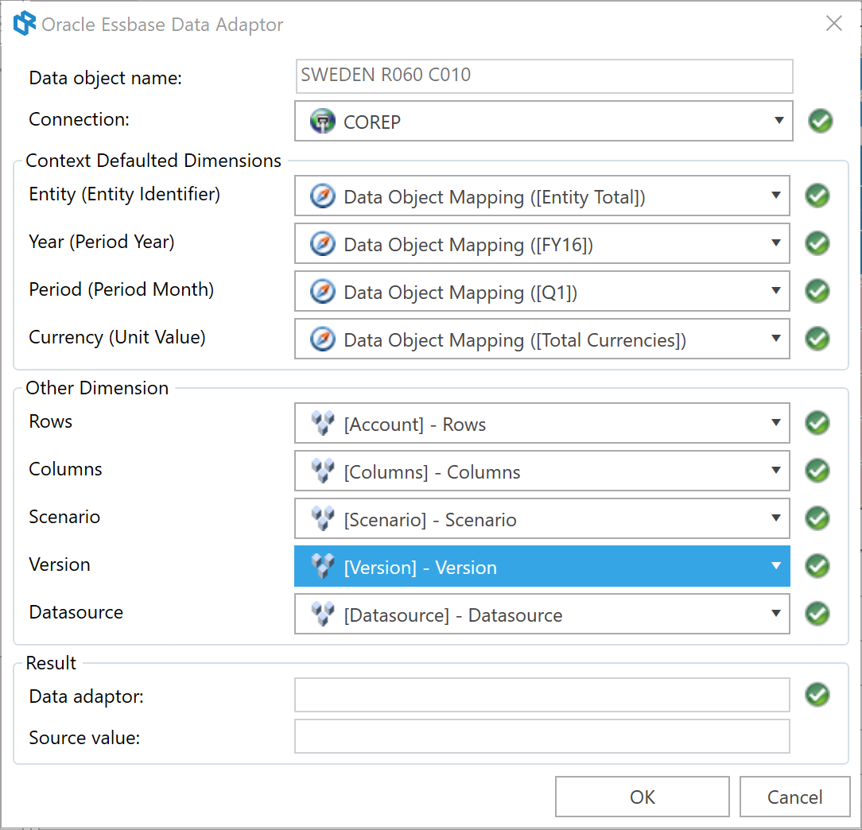This screenshot has height=830, width=862.
Task: Click the 'Entity (Entity Identifier)' label
Action: coord(124,195)
